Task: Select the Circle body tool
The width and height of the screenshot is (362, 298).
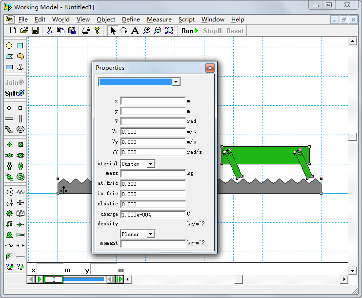Action: (9, 46)
